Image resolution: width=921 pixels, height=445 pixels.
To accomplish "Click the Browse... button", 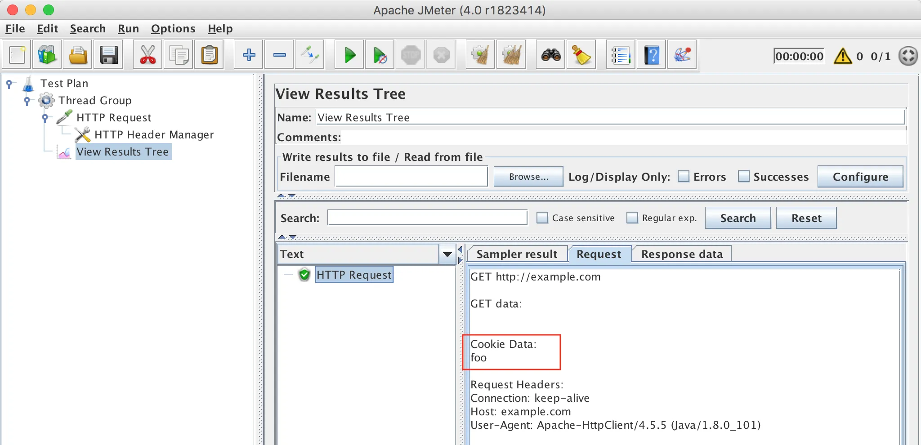I will tap(528, 177).
